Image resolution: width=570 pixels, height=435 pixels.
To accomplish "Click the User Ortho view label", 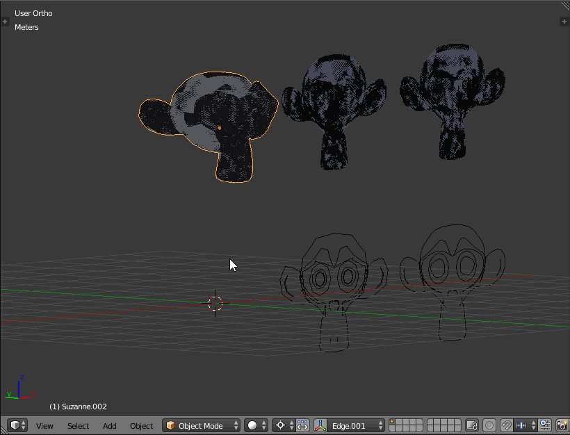I will point(33,13).
